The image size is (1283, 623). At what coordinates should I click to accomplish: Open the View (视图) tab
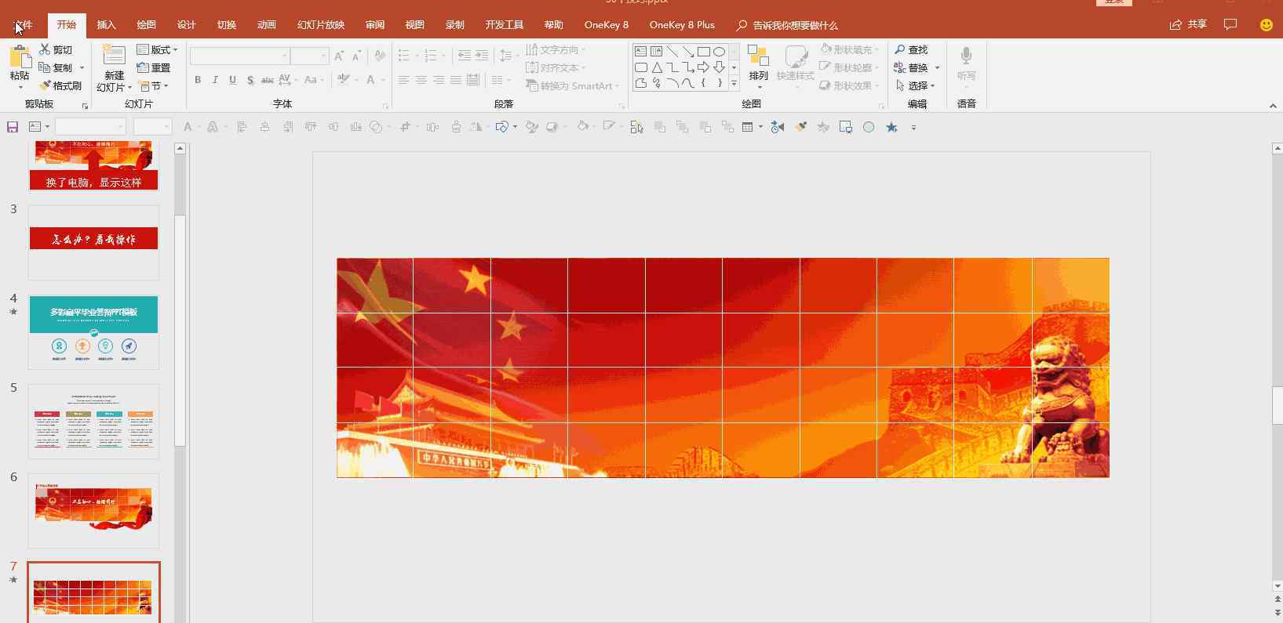414,25
